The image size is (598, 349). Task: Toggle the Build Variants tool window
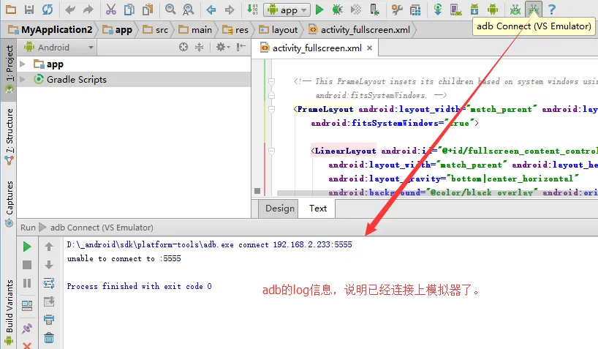[10, 312]
